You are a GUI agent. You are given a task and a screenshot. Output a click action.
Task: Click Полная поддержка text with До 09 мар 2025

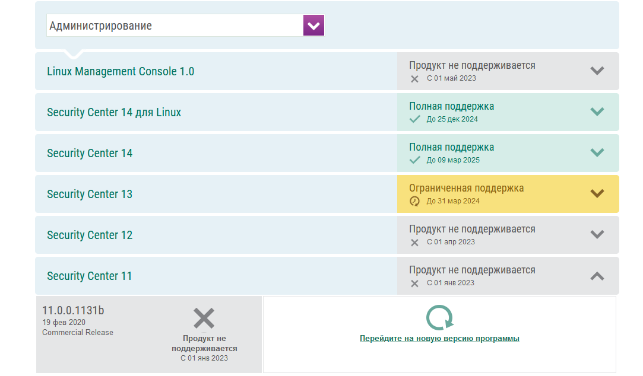(451, 147)
